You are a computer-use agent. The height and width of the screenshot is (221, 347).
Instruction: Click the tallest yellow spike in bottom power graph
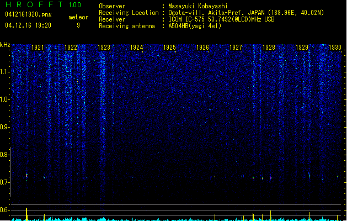pyautogui.click(x=26, y=214)
